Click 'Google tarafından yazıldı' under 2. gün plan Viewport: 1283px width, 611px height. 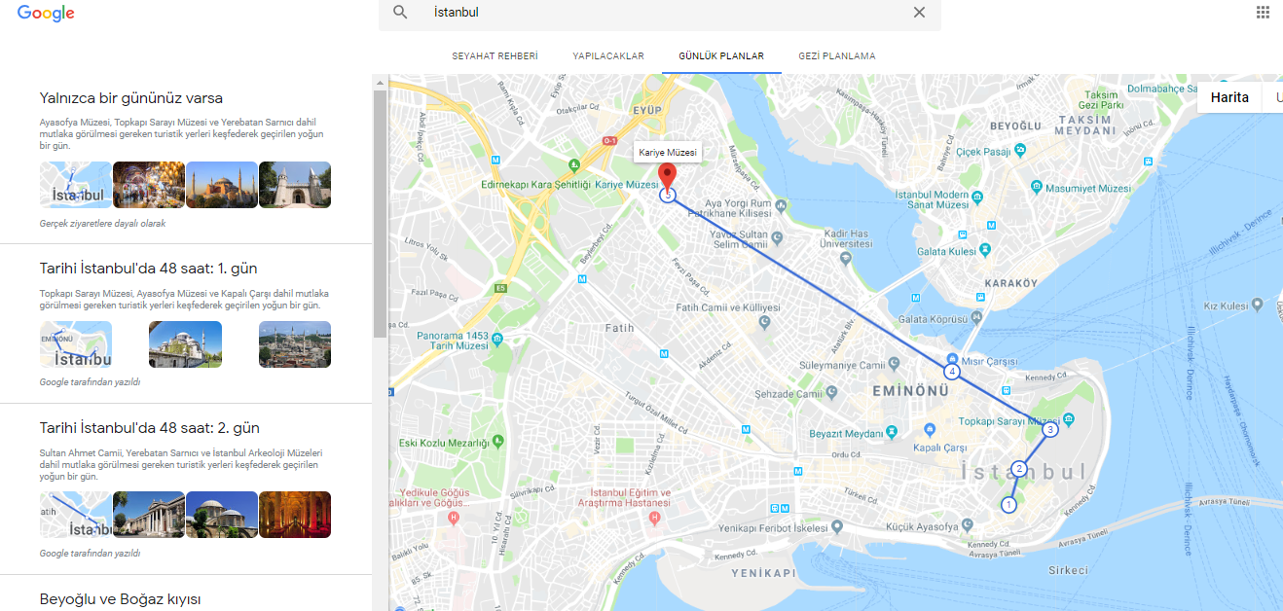click(x=90, y=553)
